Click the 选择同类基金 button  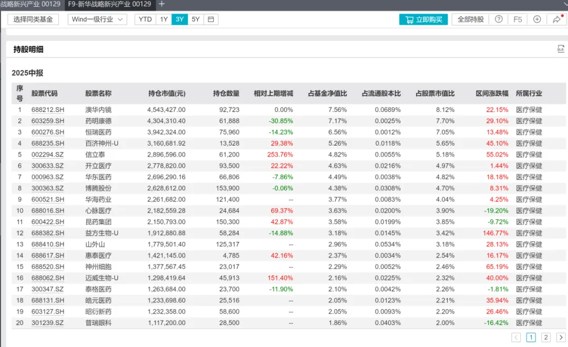click(33, 19)
